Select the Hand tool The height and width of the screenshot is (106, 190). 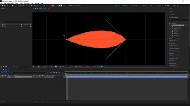pyautogui.click(x=5, y=5)
